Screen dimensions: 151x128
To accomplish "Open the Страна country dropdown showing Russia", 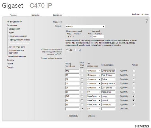I will pyautogui.click(x=85, y=27).
